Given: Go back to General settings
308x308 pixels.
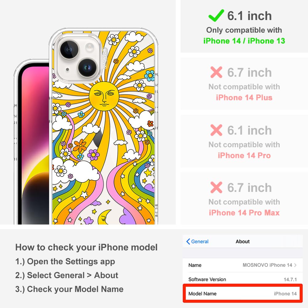Looking at the screenshot, I should pos(197,241).
